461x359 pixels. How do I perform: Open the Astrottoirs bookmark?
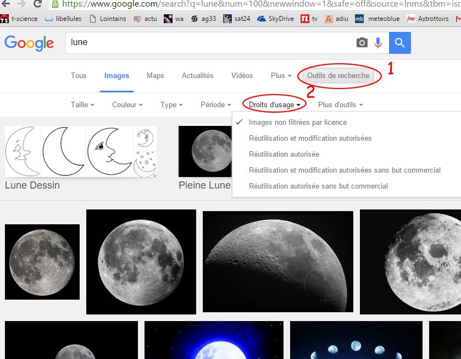coord(428,19)
